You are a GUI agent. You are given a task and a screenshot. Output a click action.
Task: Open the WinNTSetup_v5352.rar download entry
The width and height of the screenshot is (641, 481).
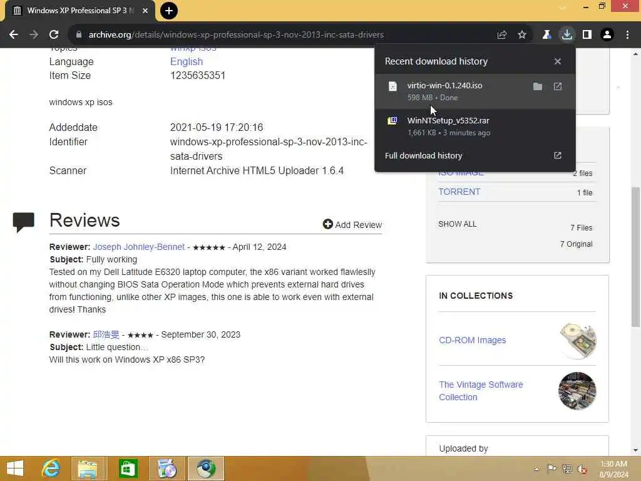coord(475,127)
